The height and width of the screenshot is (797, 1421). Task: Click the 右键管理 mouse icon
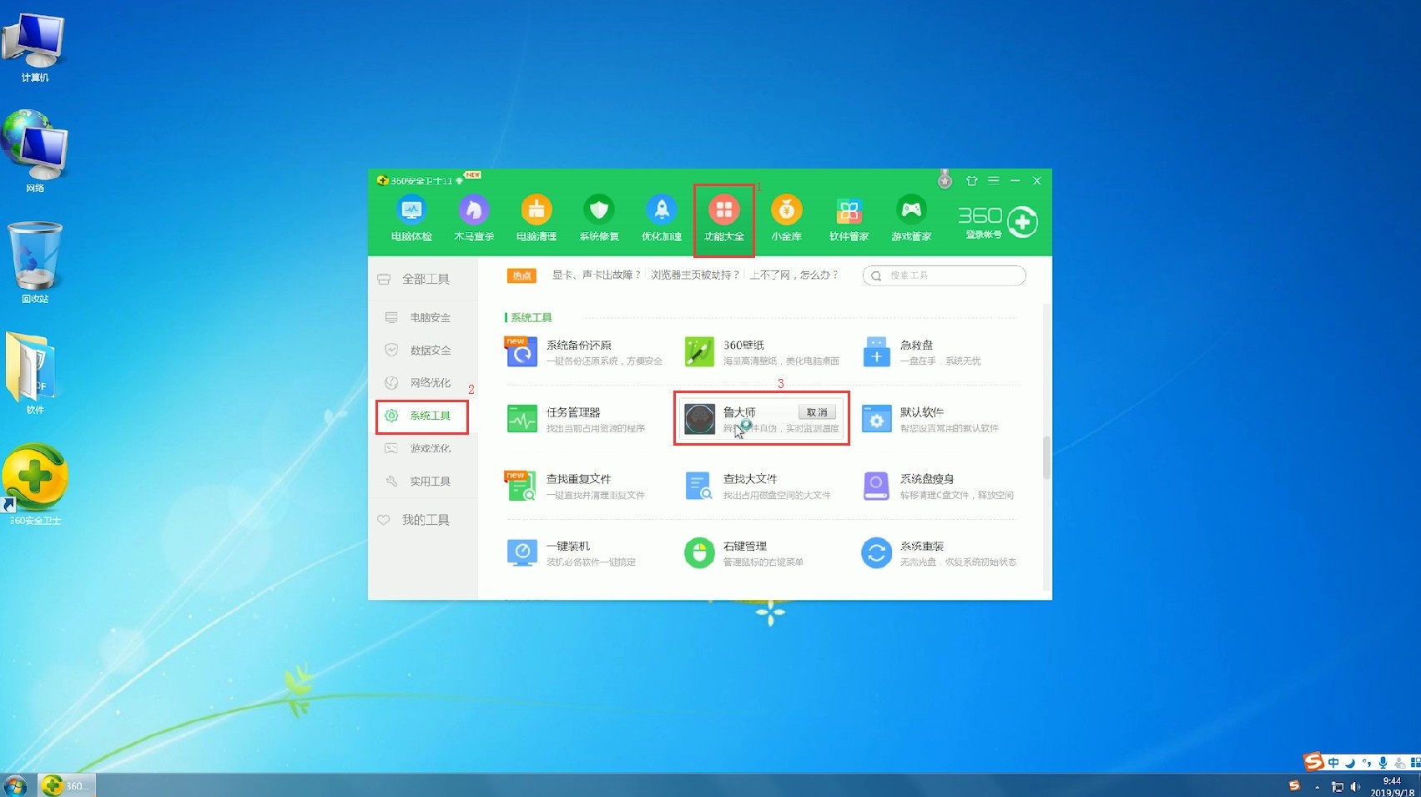click(x=699, y=552)
